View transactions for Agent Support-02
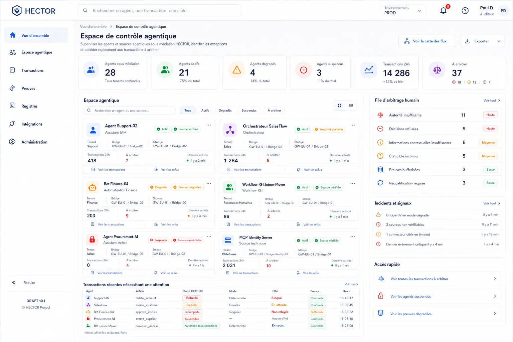The height and width of the screenshot is (342, 513). (x=109, y=170)
